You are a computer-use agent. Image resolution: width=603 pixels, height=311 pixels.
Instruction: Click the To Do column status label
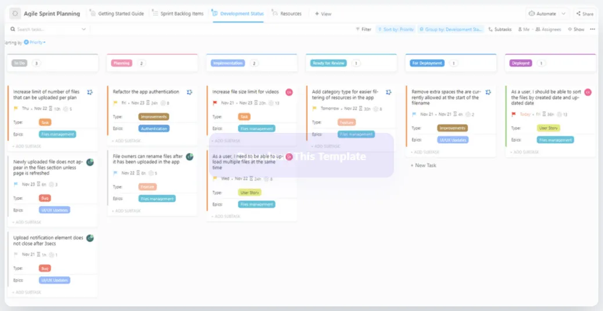click(19, 63)
